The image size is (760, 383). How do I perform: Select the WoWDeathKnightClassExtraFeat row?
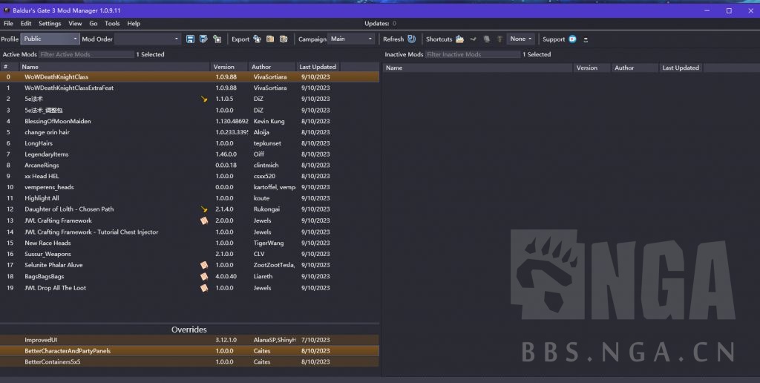click(189, 88)
